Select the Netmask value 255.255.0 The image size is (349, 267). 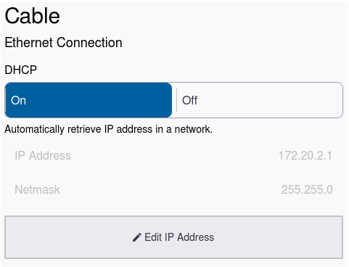coord(307,189)
